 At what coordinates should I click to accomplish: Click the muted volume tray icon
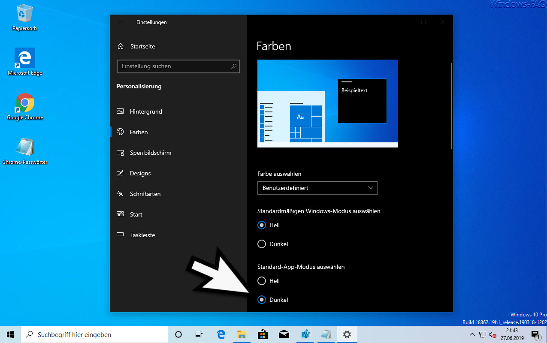pyautogui.click(x=493, y=334)
